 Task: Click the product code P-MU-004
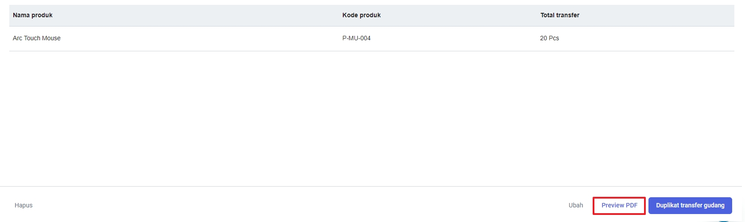tap(357, 38)
